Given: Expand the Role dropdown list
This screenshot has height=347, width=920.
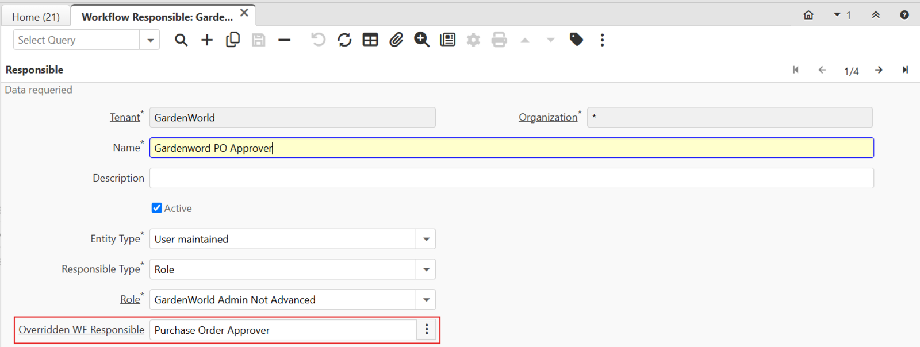Looking at the screenshot, I should click(426, 300).
